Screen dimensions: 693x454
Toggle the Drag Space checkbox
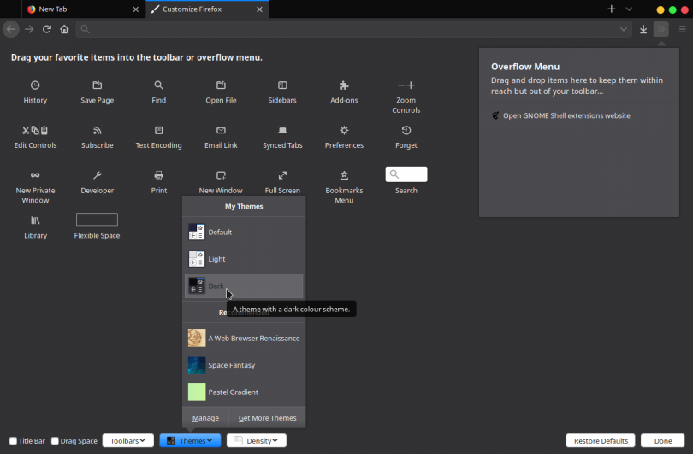(x=55, y=441)
